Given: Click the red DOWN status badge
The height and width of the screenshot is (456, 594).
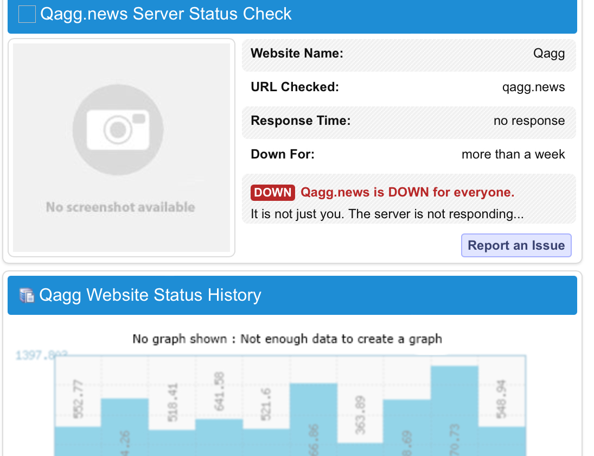Looking at the screenshot, I should (x=272, y=192).
